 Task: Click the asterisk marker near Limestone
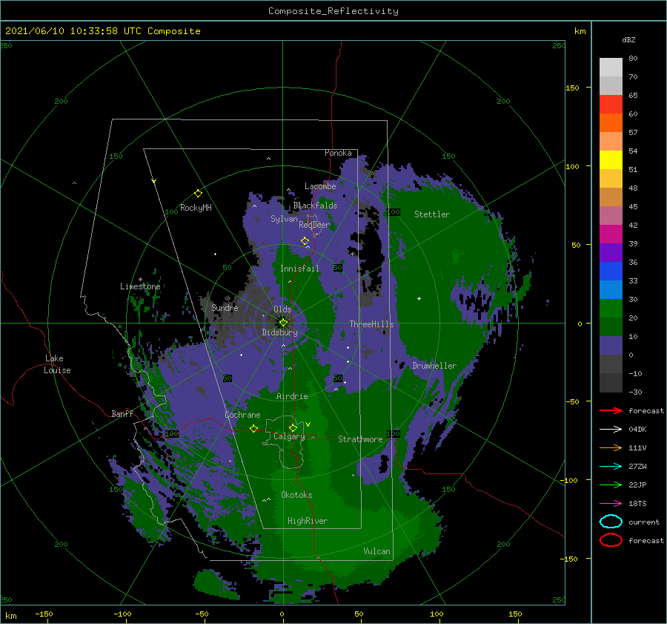140,280
